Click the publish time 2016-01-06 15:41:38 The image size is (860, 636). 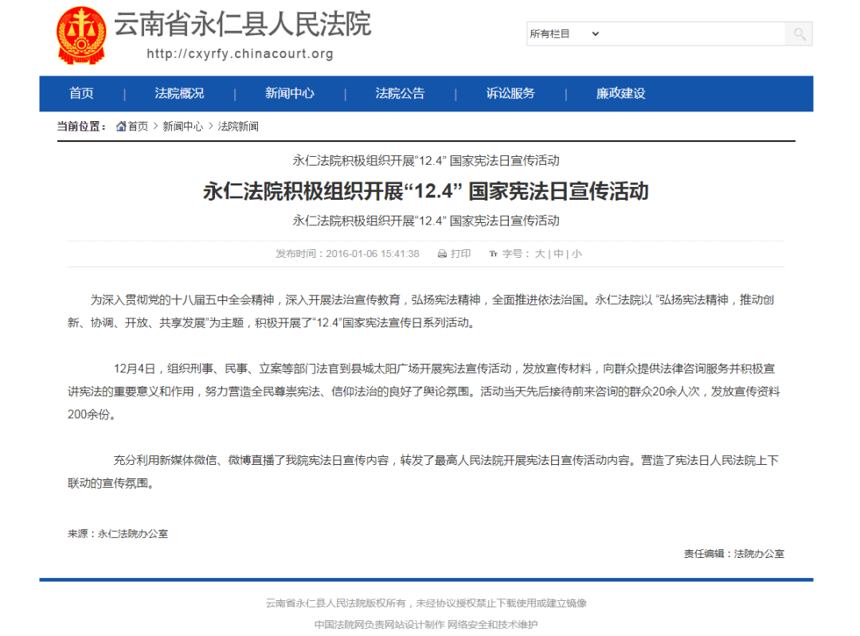(347, 254)
